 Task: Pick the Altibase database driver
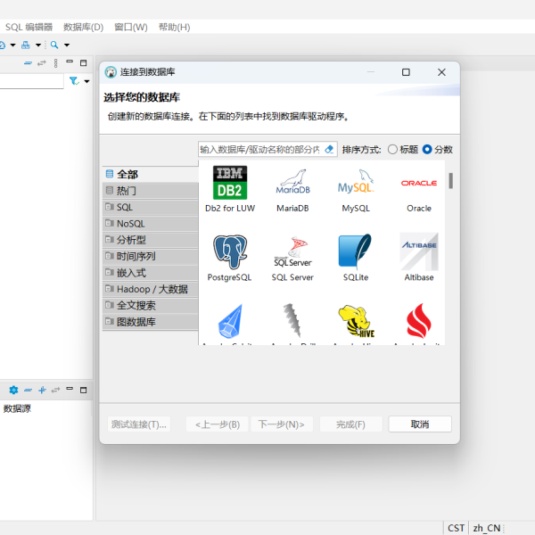[419, 258]
